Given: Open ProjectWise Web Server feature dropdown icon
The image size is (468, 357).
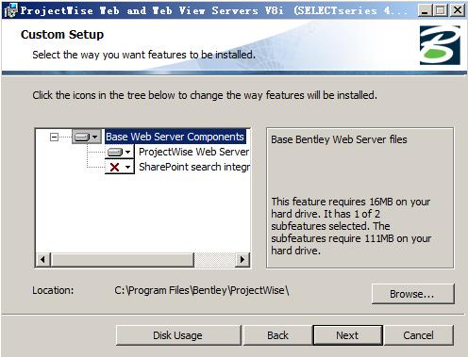Looking at the screenshot, I should 119,152.
